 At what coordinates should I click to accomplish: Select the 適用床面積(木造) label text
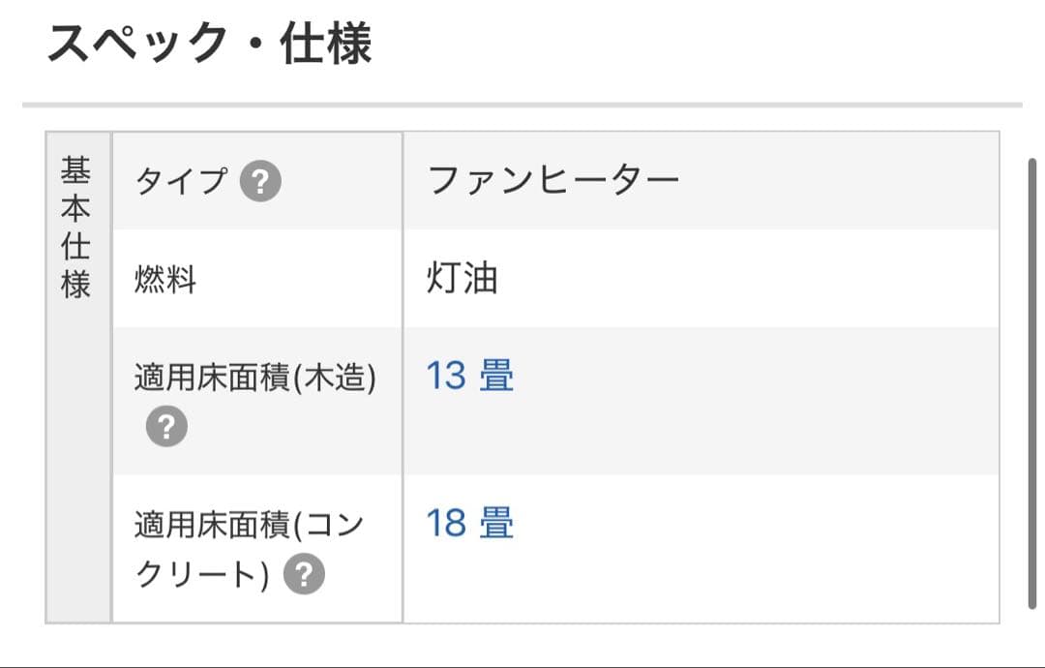tap(254, 377)
